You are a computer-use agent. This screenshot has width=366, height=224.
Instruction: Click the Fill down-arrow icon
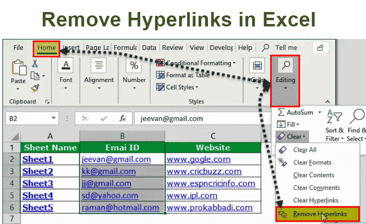click(281, 124)
